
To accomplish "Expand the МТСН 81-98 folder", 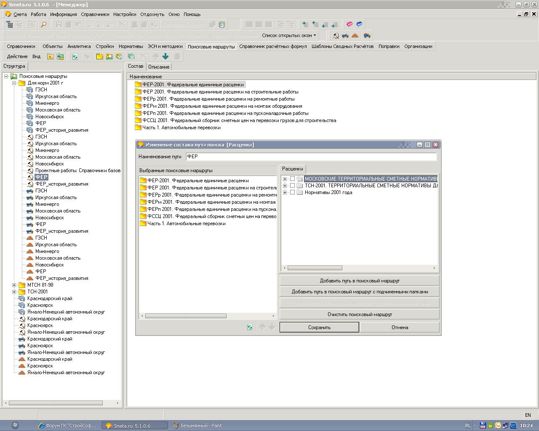I will click(x=14, y=285).
